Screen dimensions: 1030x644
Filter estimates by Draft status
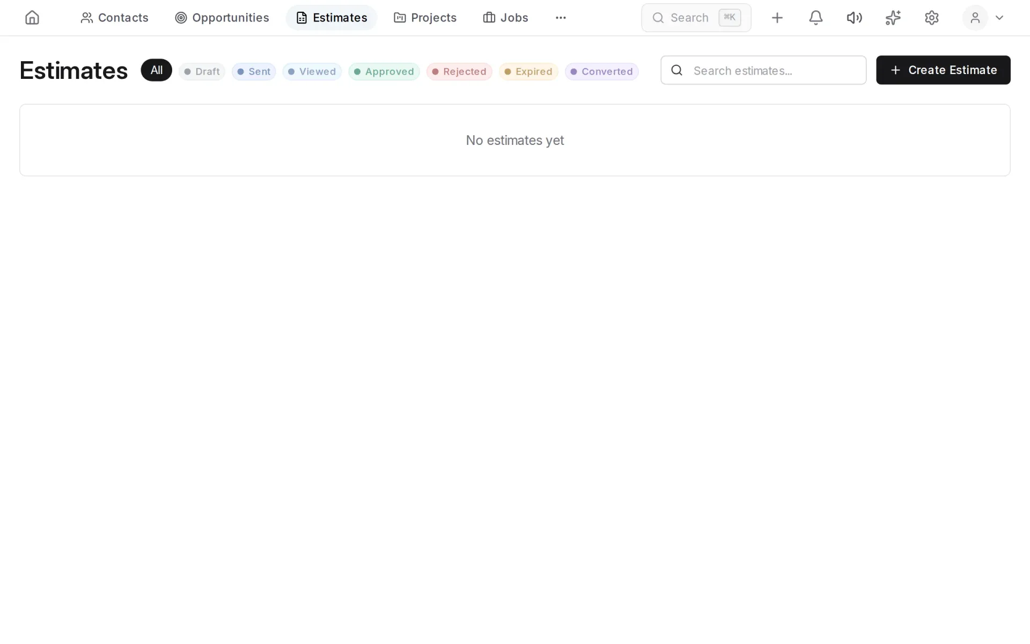click(x=202, y=71)
